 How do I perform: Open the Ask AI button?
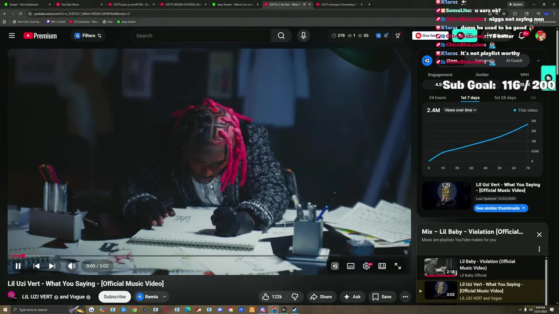point(352,297)
